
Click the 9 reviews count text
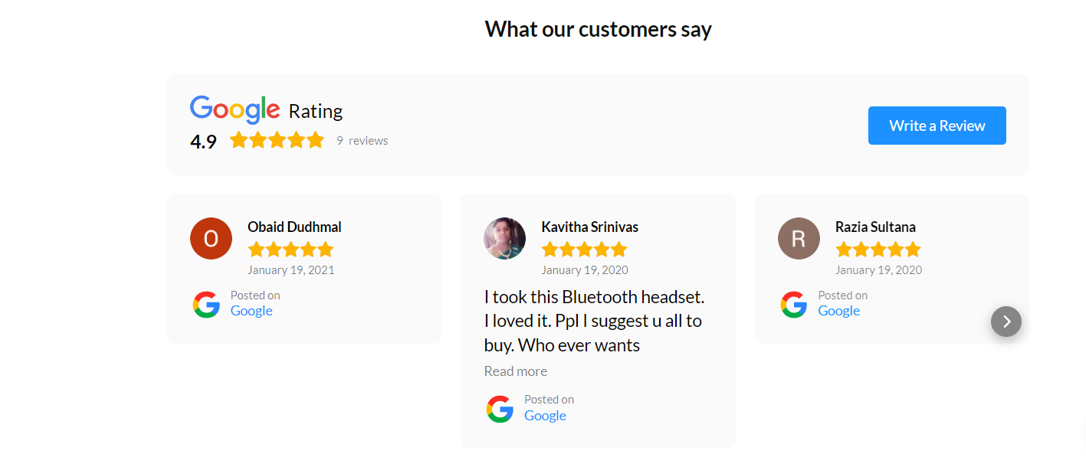363,141
